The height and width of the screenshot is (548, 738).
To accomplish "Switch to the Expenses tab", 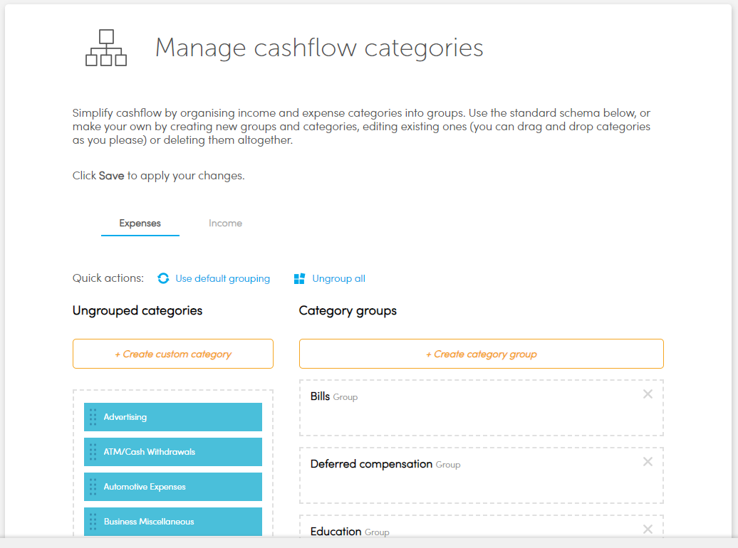I will coord(140,223).
